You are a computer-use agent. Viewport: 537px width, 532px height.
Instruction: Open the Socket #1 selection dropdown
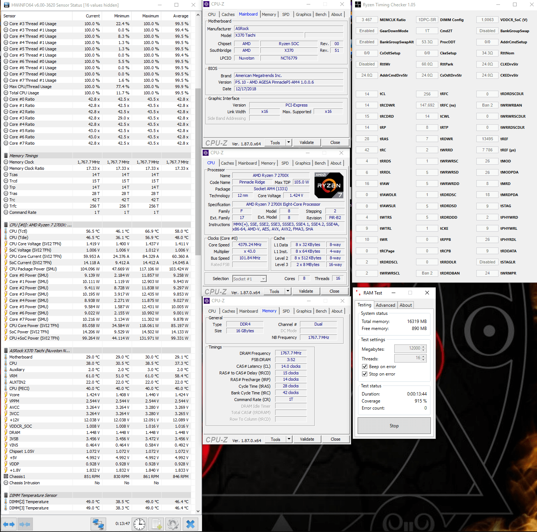coord(249,279)
